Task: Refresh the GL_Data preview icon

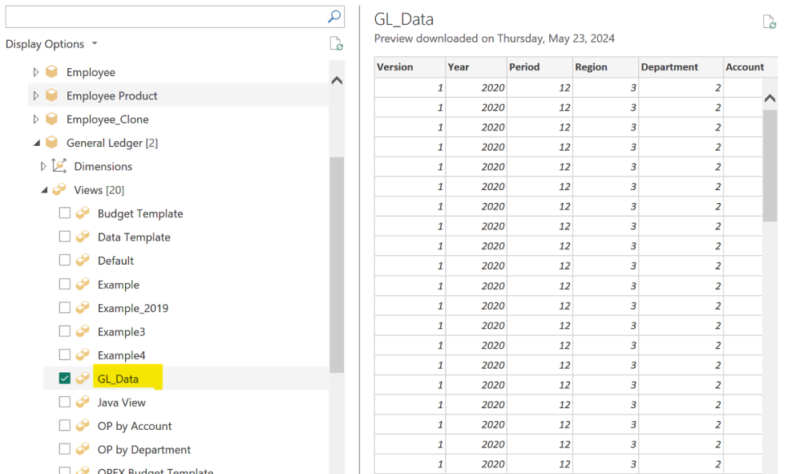Action: click(770, 22)
